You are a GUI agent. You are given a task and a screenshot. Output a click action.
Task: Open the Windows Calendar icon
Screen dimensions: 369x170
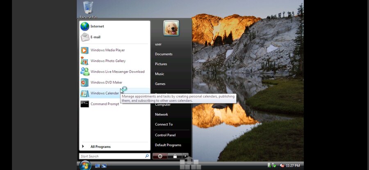84,93
